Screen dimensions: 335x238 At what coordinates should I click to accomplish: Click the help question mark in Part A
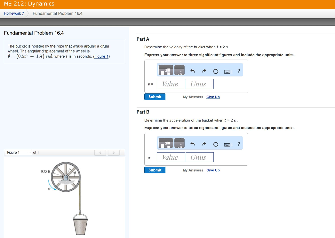tap(238, 71)
